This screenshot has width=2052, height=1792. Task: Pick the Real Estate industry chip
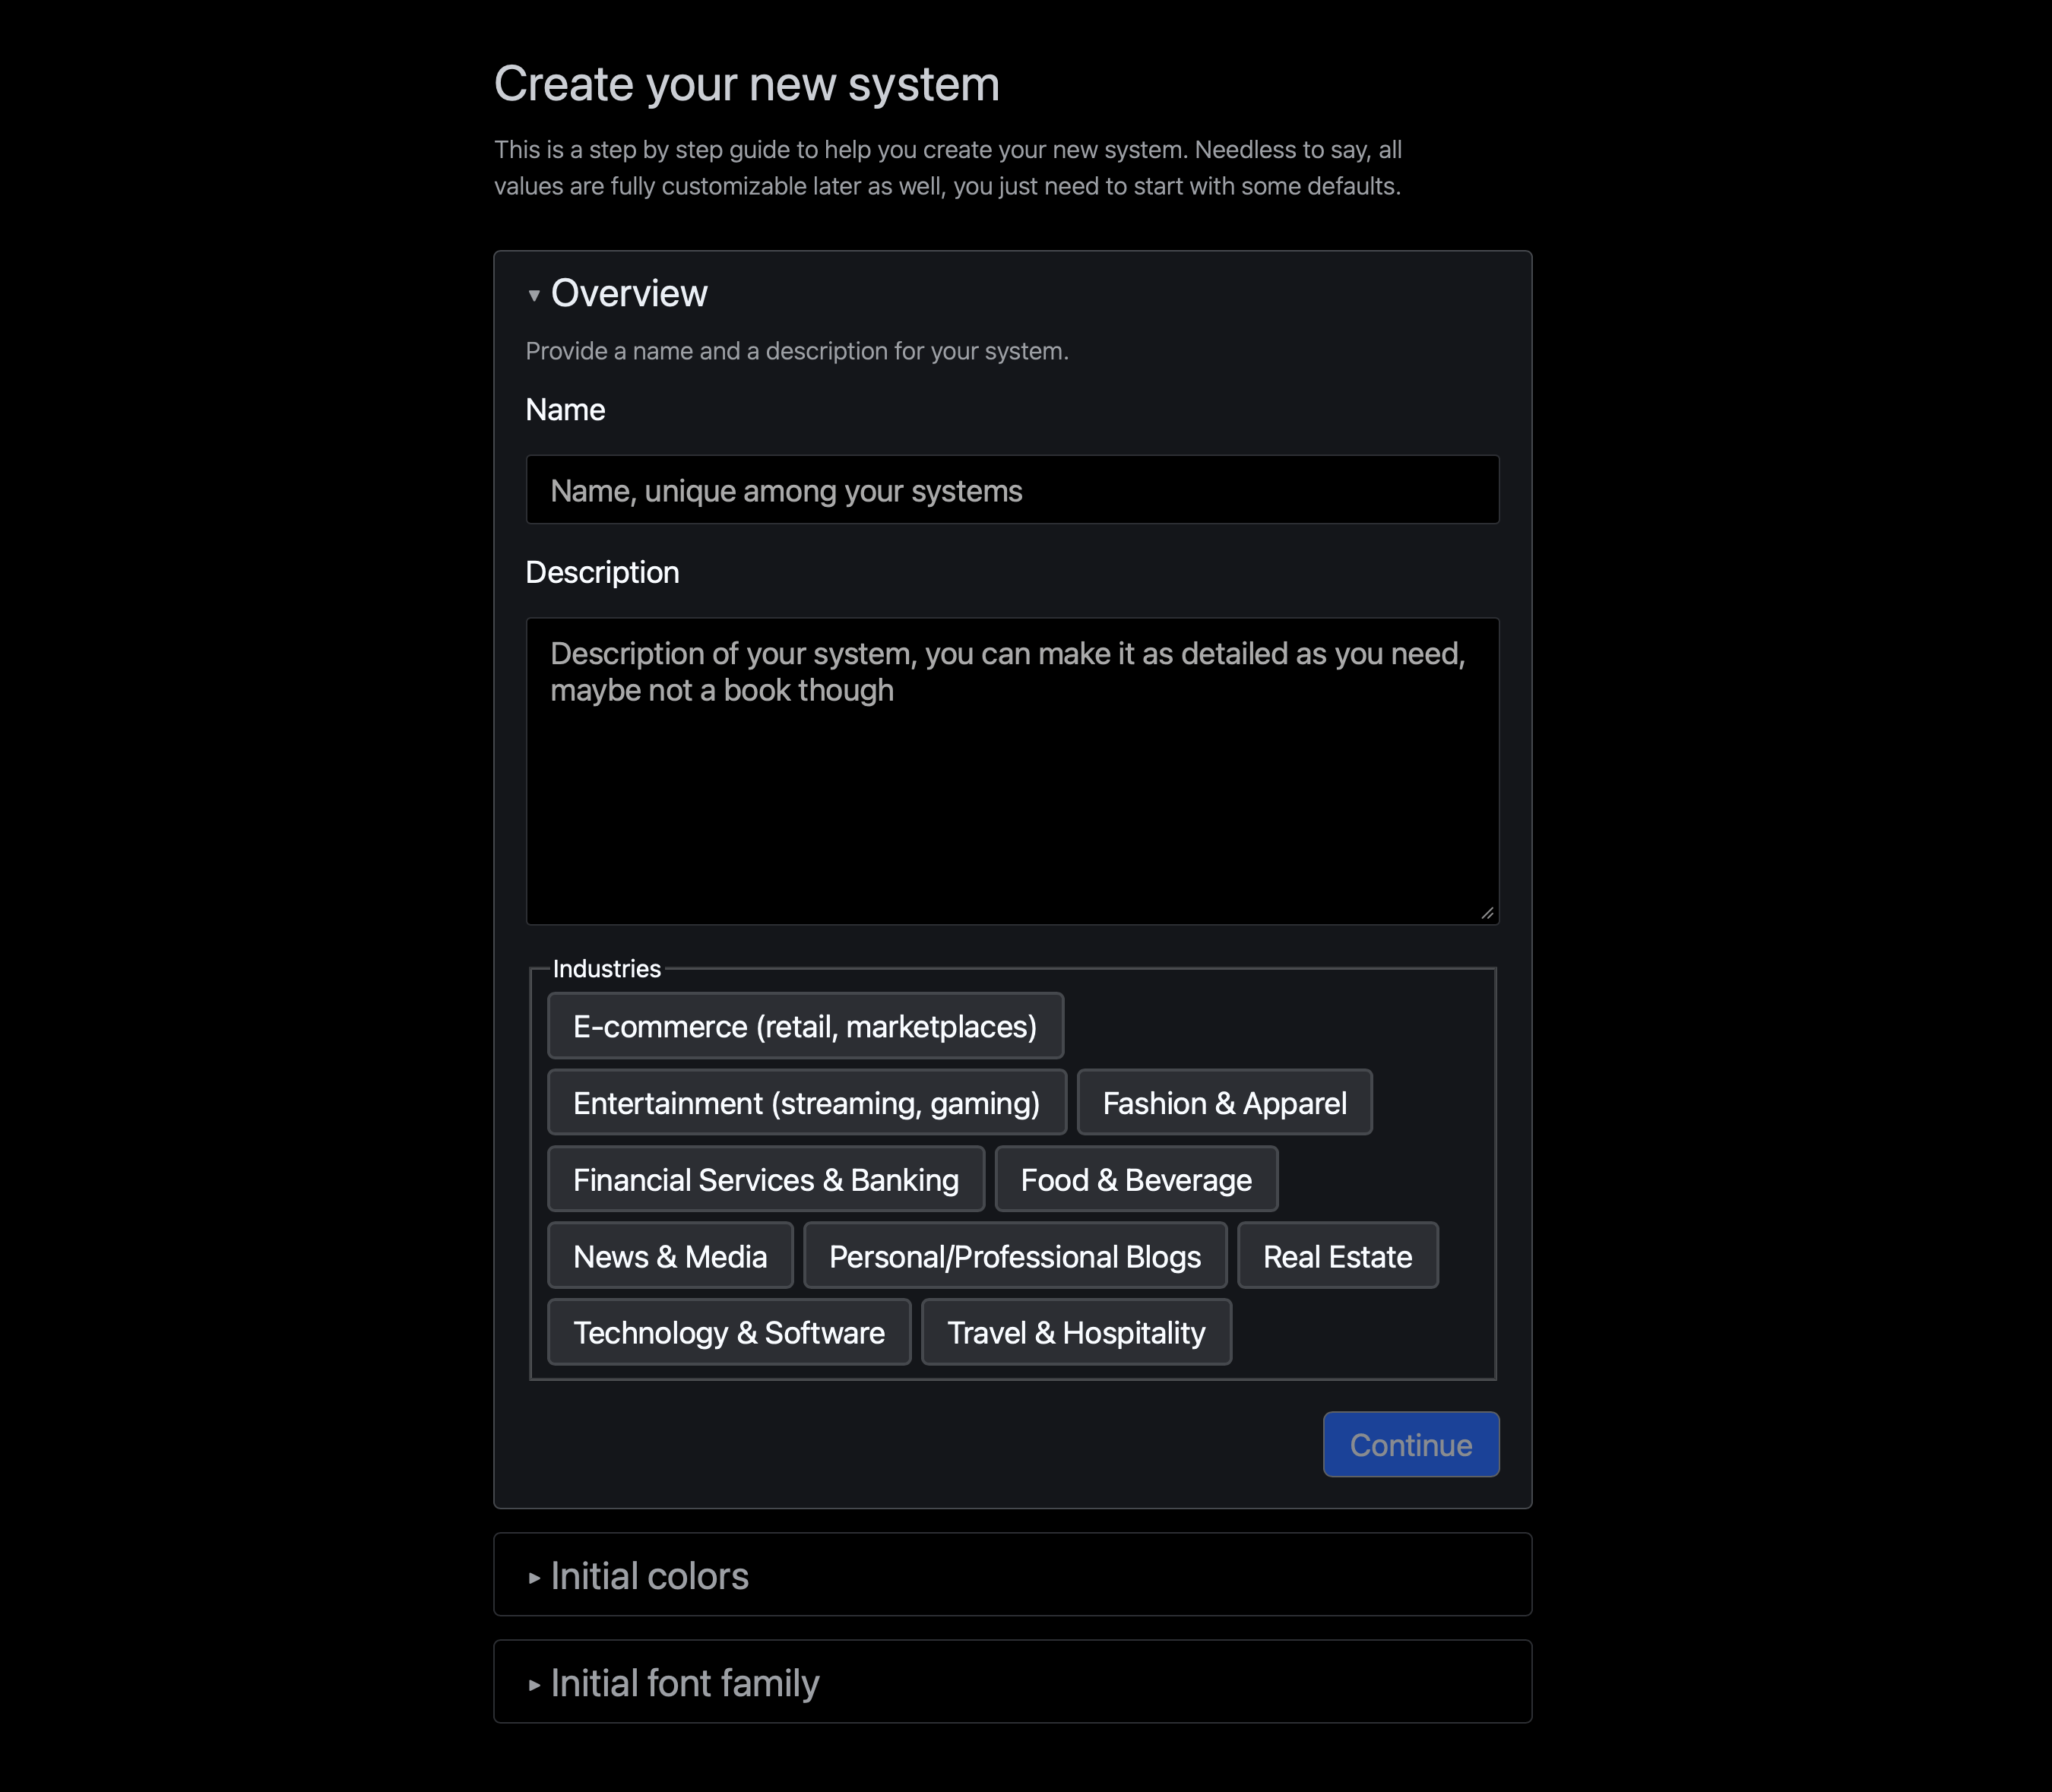pyautogui.click(x=1337, y=1256)
